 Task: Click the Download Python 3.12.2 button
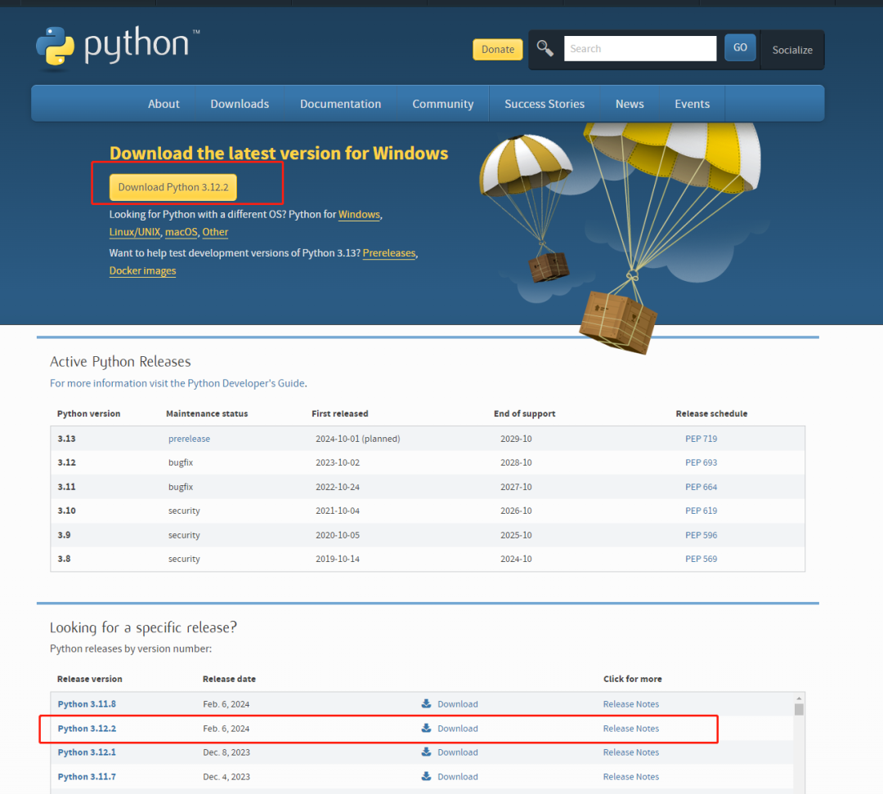(x=173, y=187)
